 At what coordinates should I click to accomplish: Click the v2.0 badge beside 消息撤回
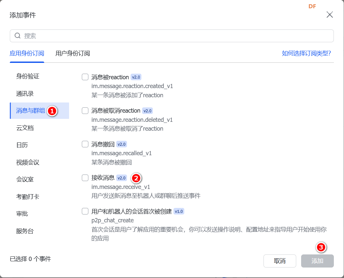pos(121,144)
